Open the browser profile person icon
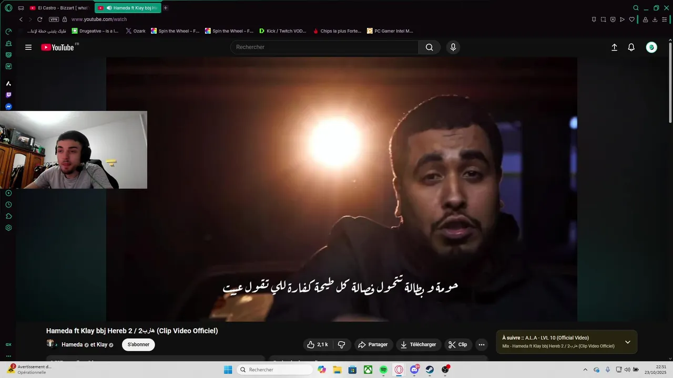This screenshot has width=673, height=378. click(x=645, y=19)
